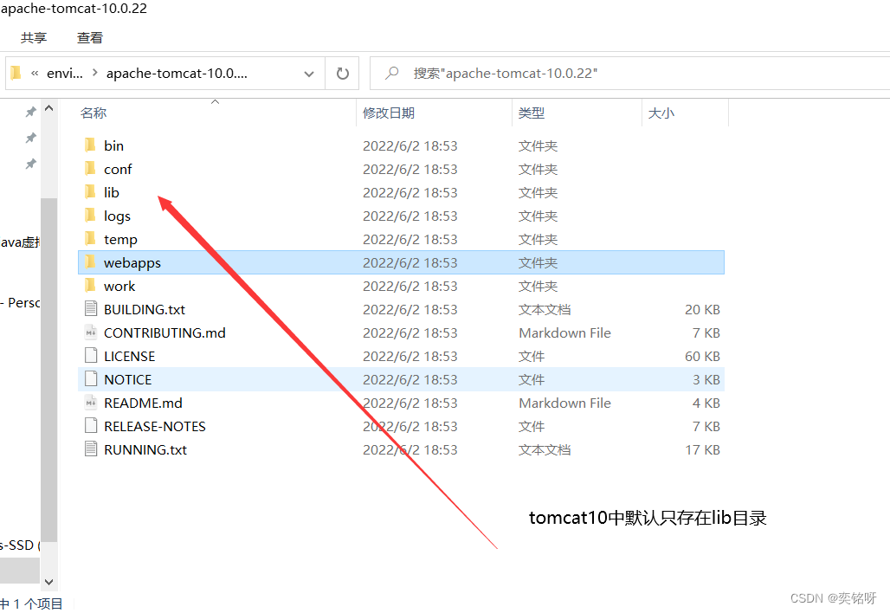Click the 17 KB size of RUNNING.txt
The width and height of the screenshot is (890, 613).
702,449
